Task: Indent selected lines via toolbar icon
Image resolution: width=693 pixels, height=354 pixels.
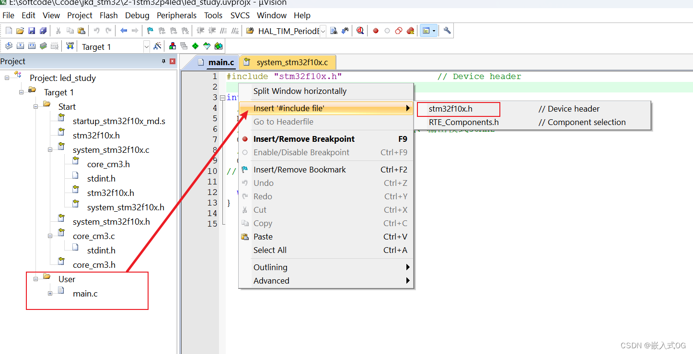Action: pyautogui.click(x=200, y=31)
